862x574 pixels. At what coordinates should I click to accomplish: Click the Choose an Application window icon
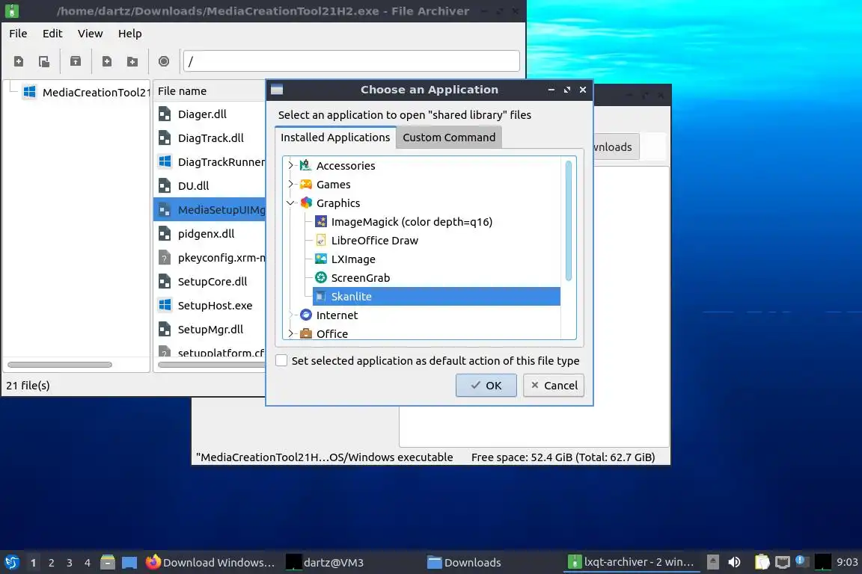coord(277,90)
